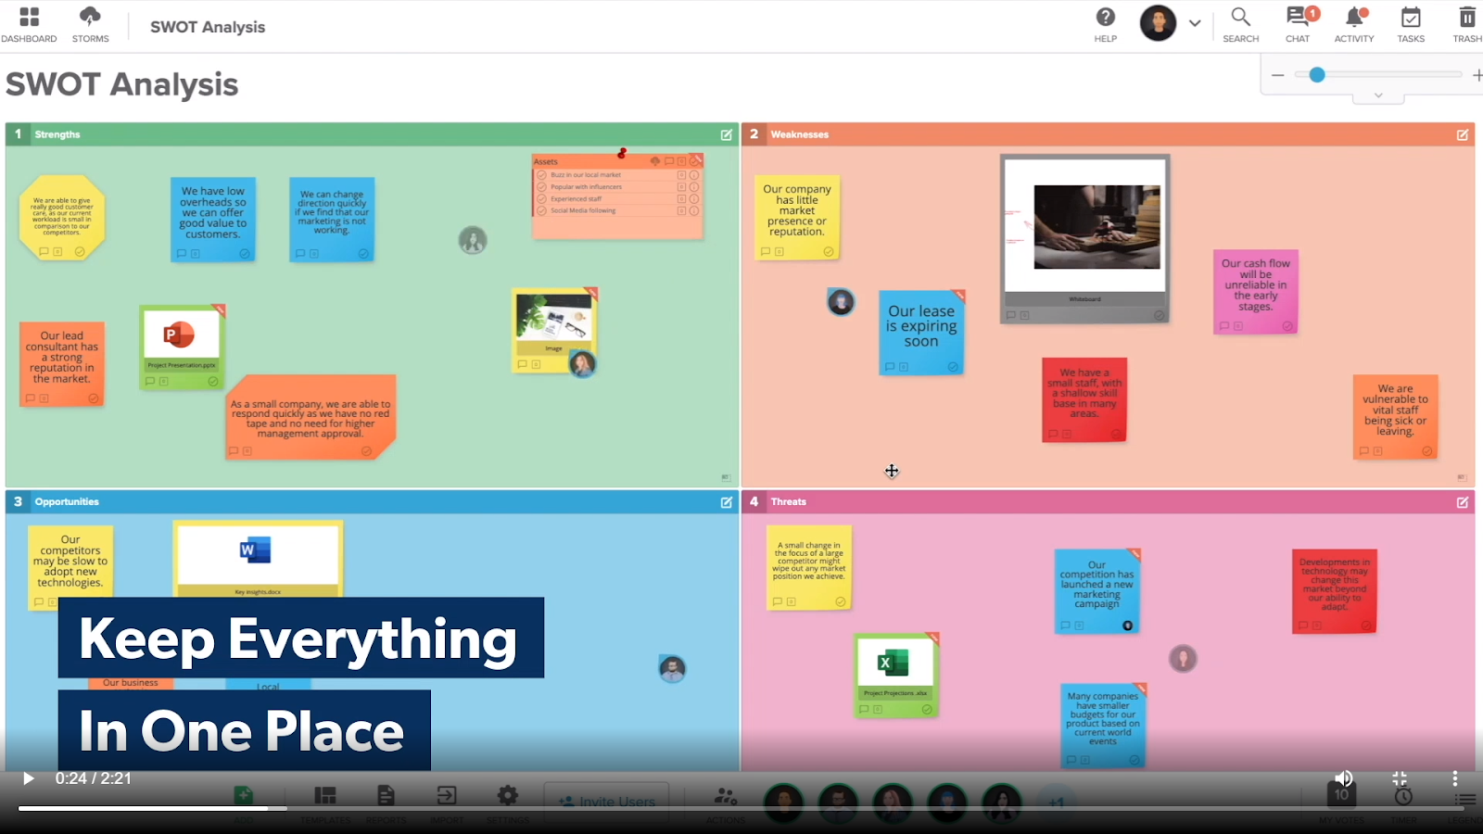Toggle the video volume

1344,778
